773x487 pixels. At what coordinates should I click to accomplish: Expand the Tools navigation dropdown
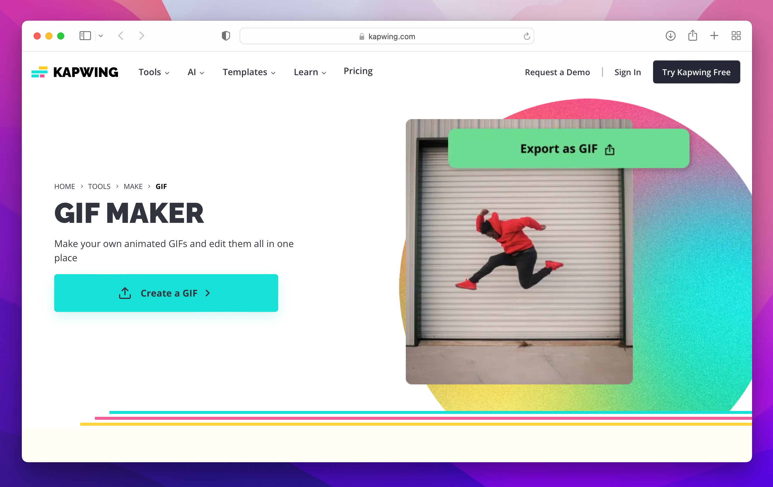[x=154, y=72]
